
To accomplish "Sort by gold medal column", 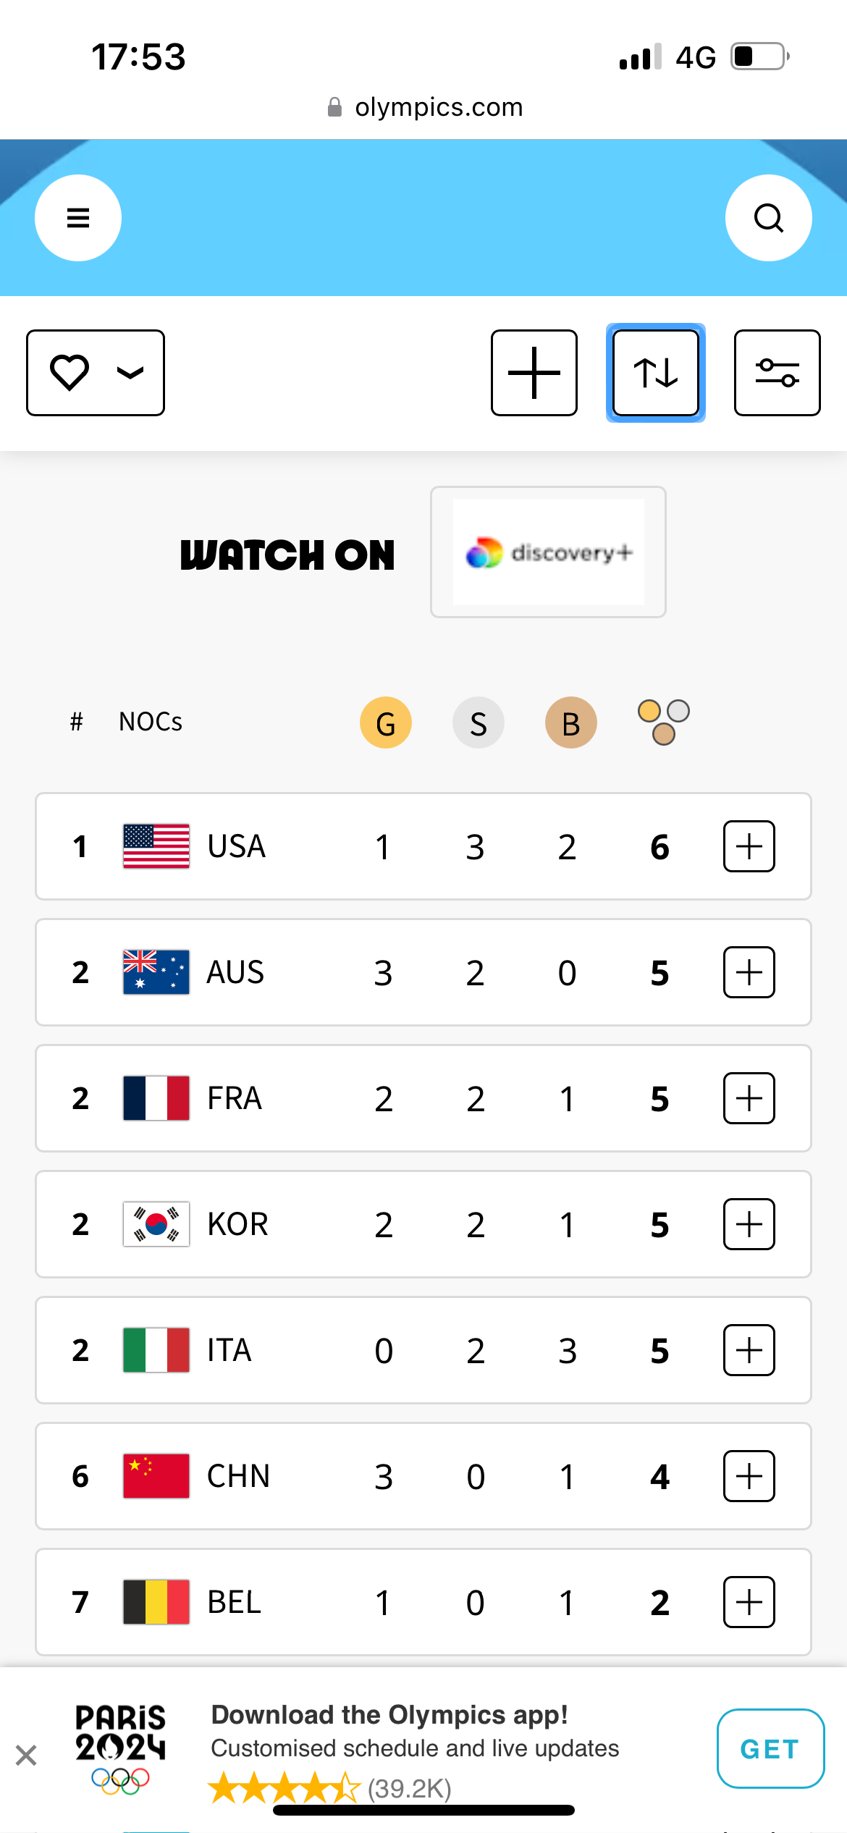I will [386, 722].
